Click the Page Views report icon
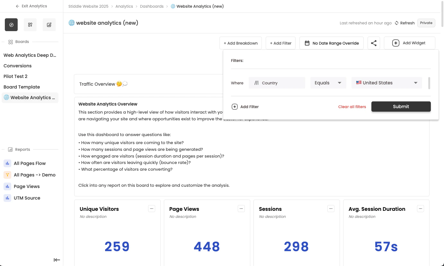Screen dimensions: 444x266 click(x=7, y=186)
